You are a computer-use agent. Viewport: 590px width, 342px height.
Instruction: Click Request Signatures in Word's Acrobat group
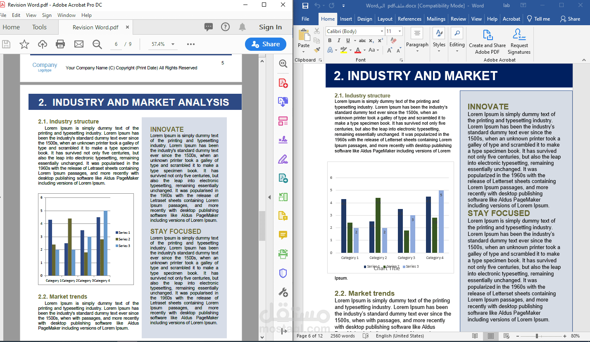pos(519,42)
